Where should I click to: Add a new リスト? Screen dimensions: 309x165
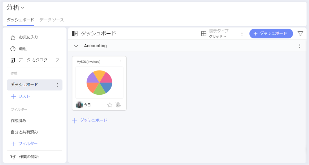pyautogui.click(x=21, y=96)
